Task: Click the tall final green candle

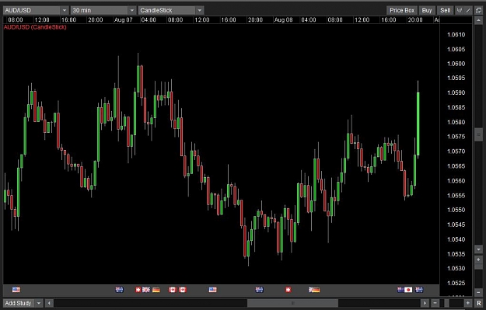Action: 418,124
